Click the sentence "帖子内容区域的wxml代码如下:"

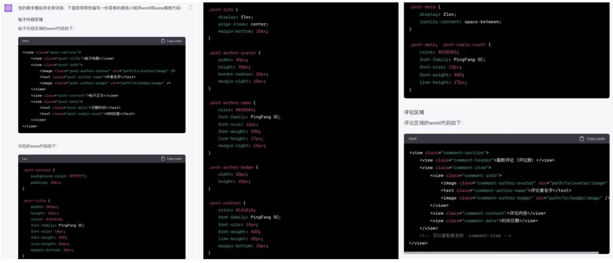tap(46, 28)
